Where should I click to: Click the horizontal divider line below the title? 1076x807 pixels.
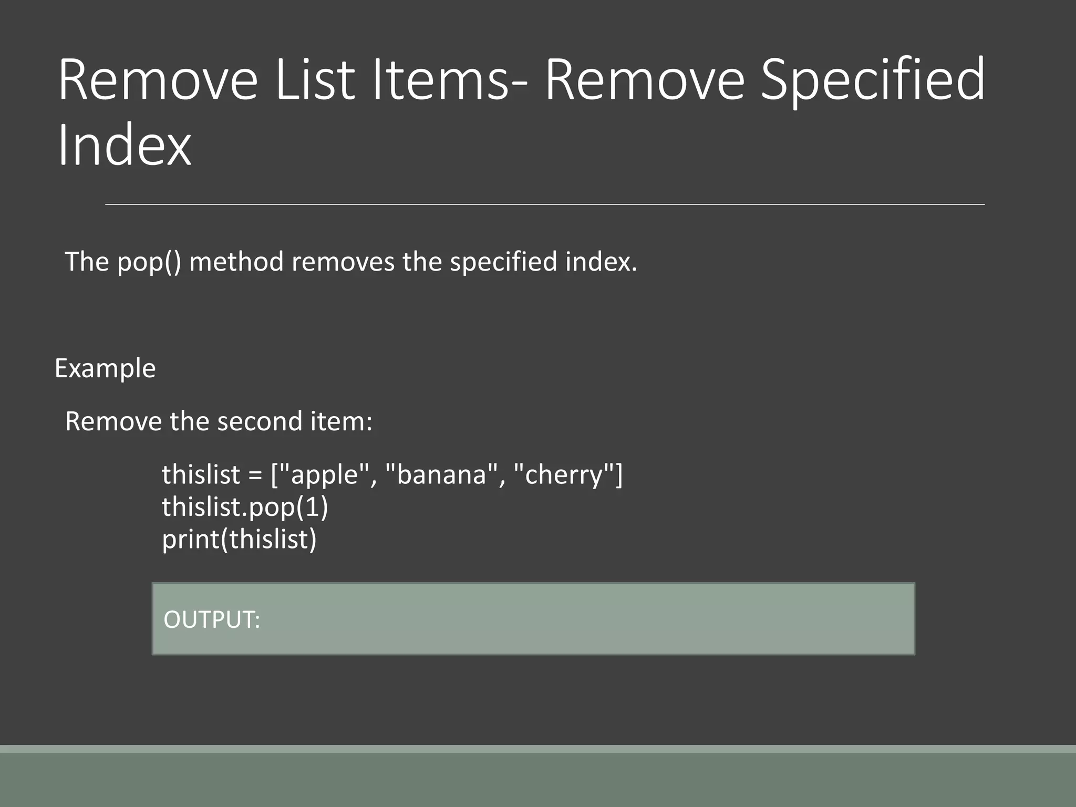pos(545,204)
